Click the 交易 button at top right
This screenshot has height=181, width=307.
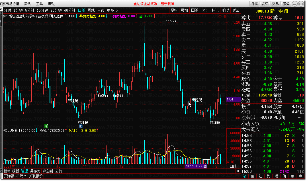point(275,4)
